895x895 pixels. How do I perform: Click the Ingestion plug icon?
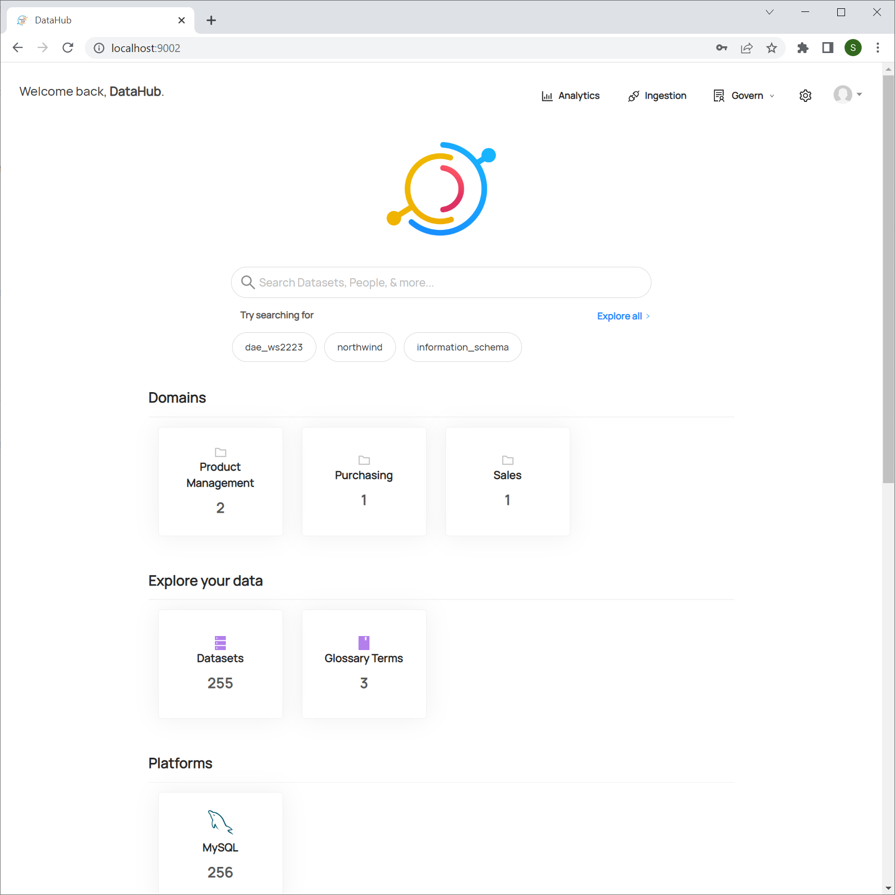pos(633,96)
